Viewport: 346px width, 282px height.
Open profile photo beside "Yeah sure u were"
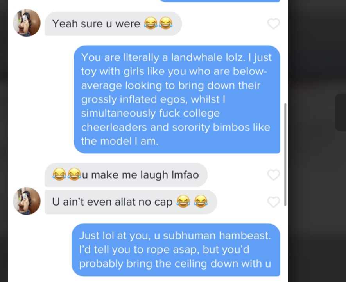pos(27,23)
